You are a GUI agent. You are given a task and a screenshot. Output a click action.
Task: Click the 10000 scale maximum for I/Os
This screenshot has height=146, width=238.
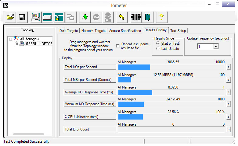(x=220, y=62)
